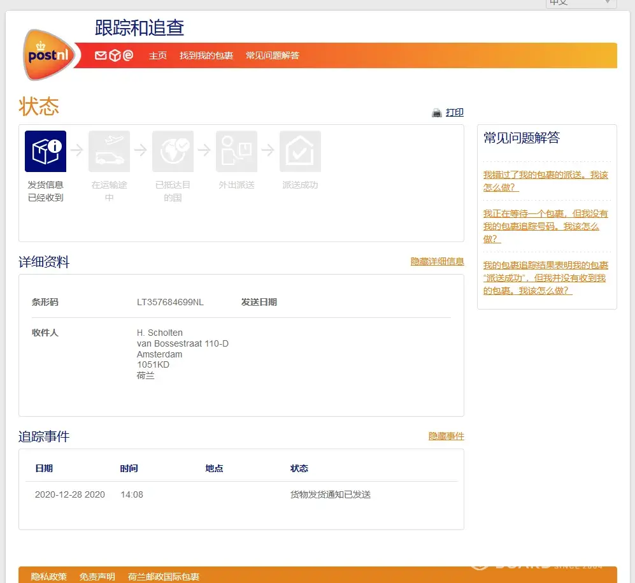Collapse details via 隐藏详细信息
Image resolution: width=635 pixels, height=583 pixels.
click(x=437, y=262)
